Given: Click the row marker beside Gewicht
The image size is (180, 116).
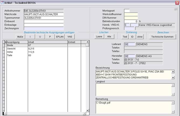Looking at the screenshot, I should (x=4, y=49).
